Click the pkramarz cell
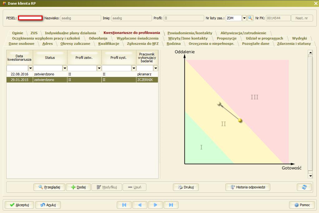 point(147,74)
